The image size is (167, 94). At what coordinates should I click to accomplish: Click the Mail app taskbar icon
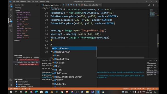pyautogui.click(x=46, y=92)
